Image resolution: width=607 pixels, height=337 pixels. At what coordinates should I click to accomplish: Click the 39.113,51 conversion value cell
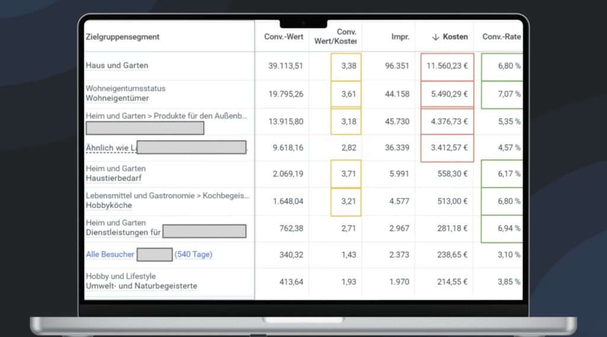(x=286, y=66)
